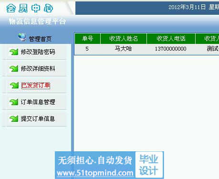This screenshot has width=219, height=179.
Task: Click the 单号 column header
Action: click(x=87, y=39)
